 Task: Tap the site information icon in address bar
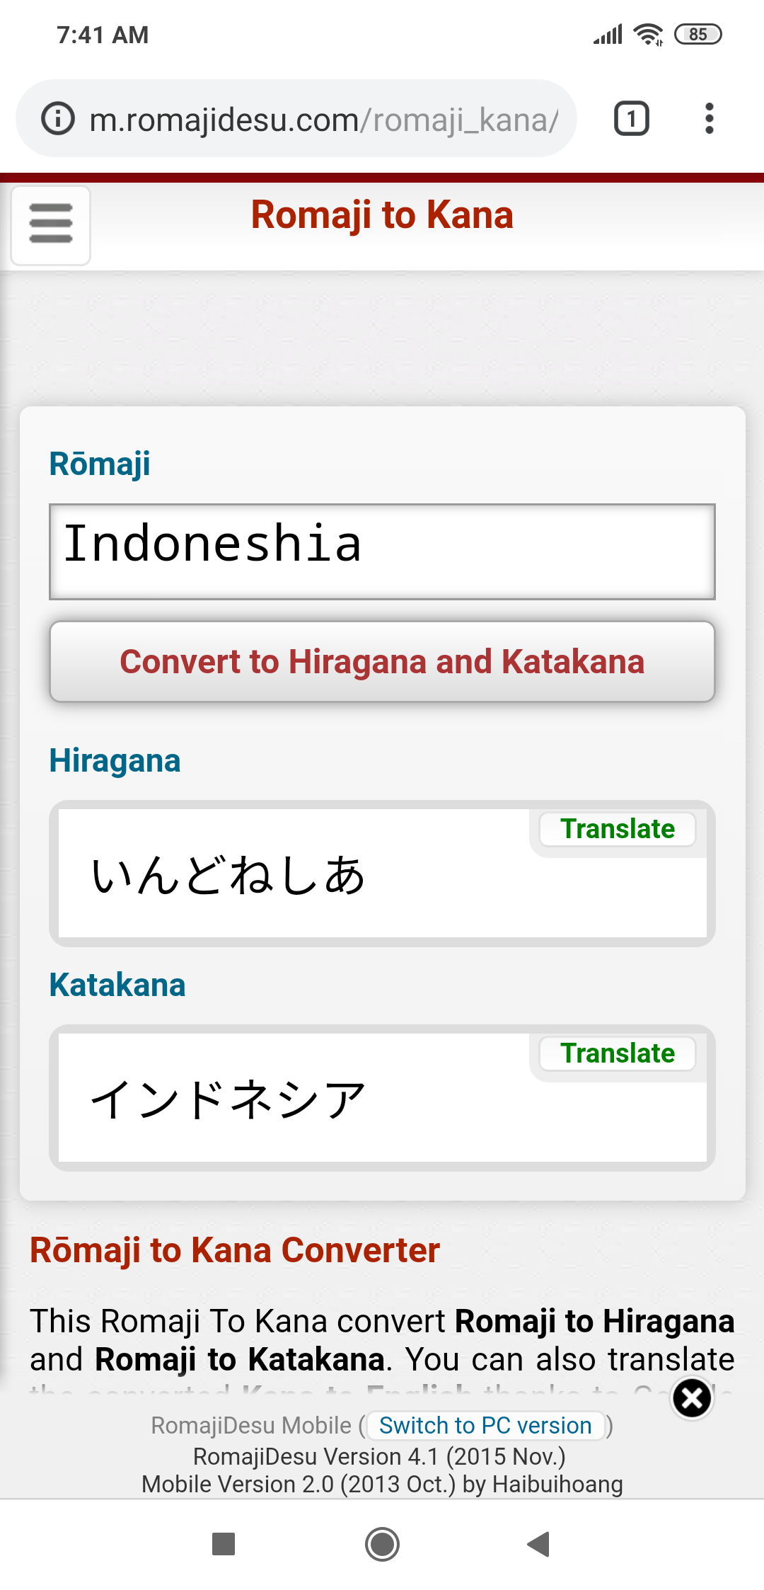coord(57,118)
